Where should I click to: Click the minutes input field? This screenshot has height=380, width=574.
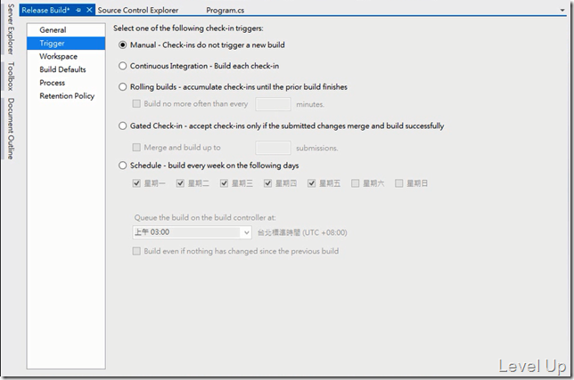[273, 104]
